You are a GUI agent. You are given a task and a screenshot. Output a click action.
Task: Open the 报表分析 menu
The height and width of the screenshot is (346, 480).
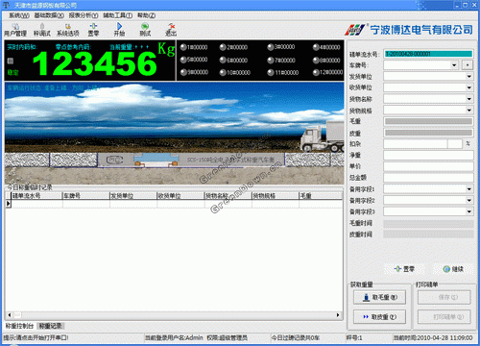[x=84, y=15]
